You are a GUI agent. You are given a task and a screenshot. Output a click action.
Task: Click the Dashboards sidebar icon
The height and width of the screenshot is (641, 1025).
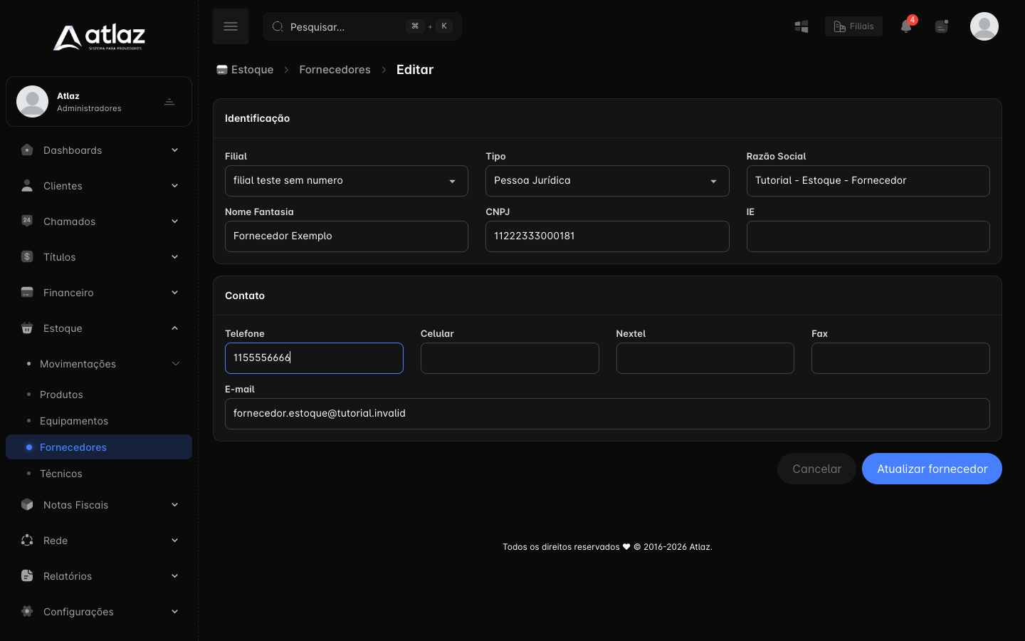point(27,150)
